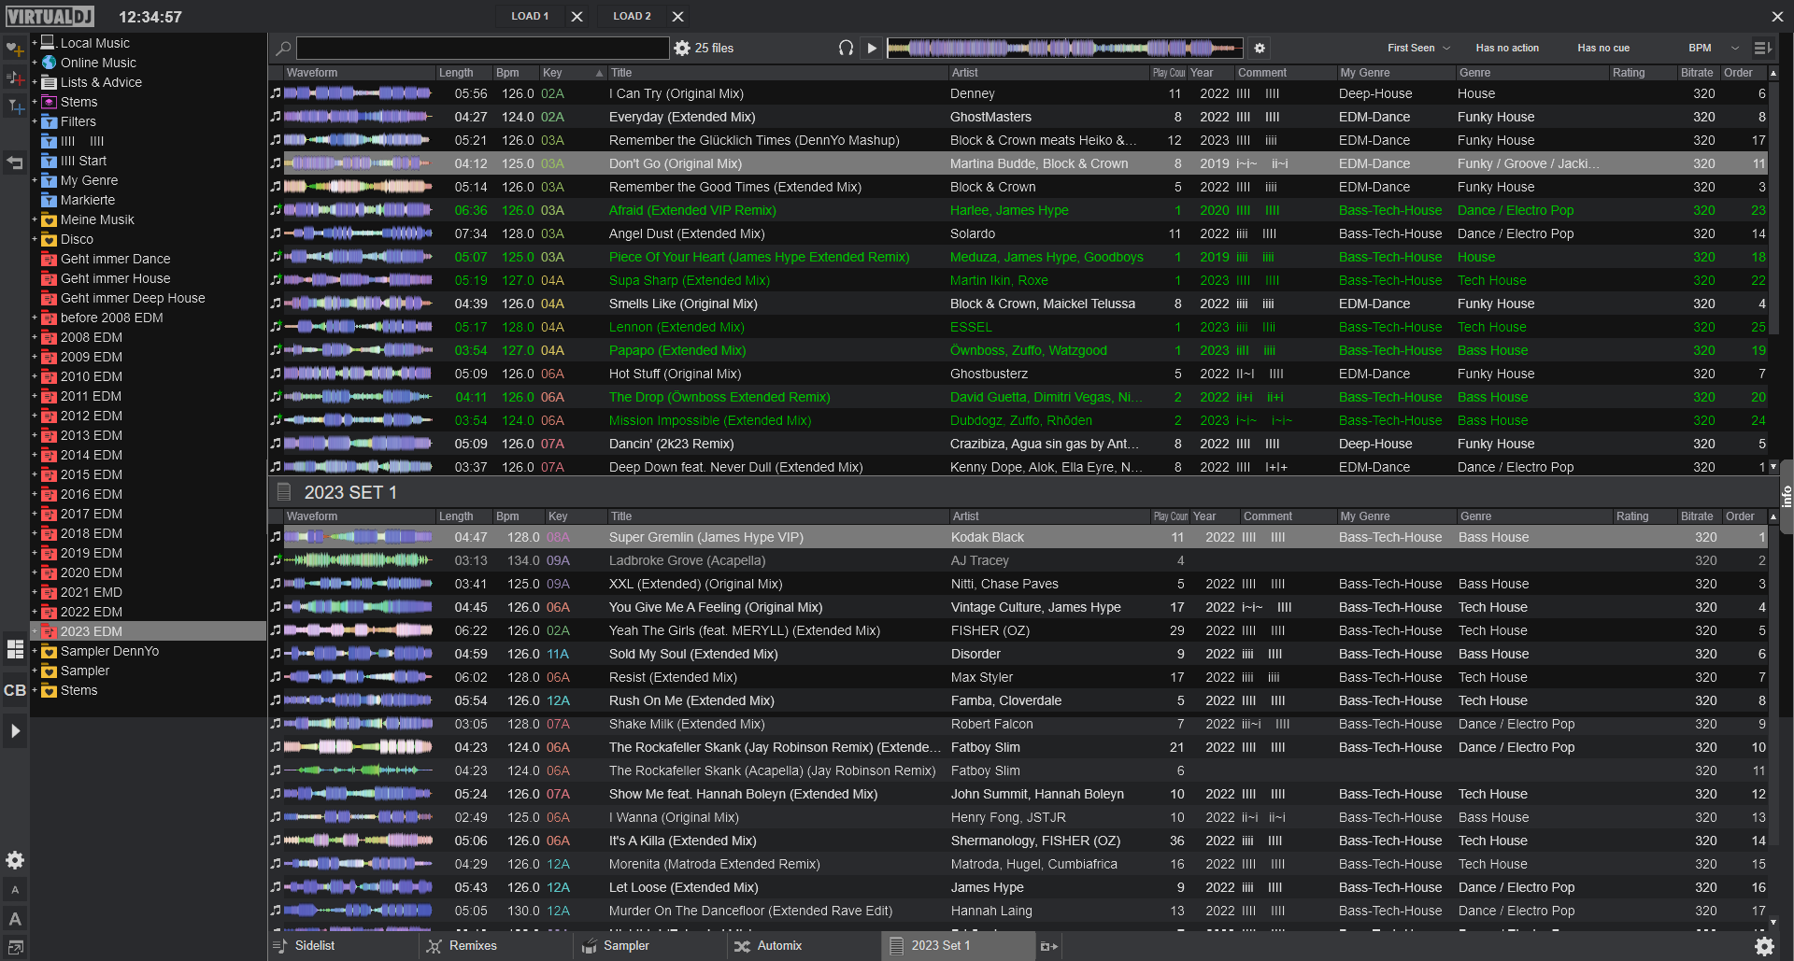
Task: Expand the Meine Musik folder
Action: pyautogui.click(x=35, y=219)
